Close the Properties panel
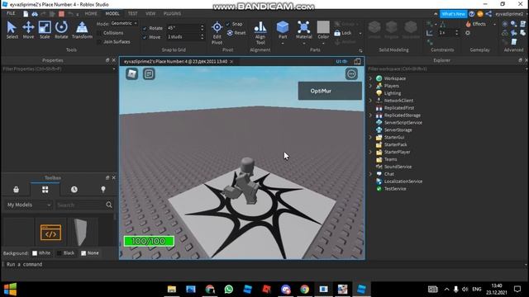Screen dimensions: 529x297 pyautogui.click(x=114, y=60)
